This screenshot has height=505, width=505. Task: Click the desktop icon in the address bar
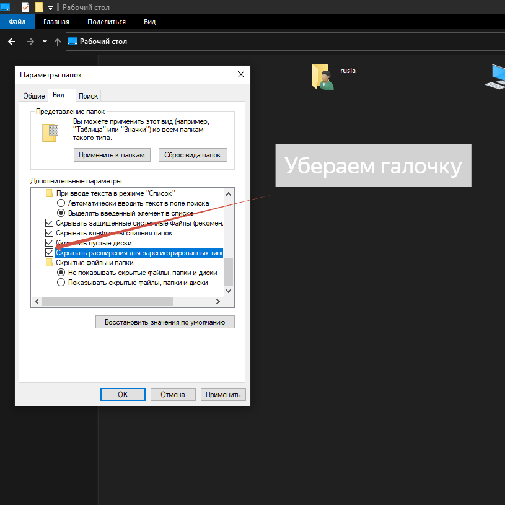(72, 42)
